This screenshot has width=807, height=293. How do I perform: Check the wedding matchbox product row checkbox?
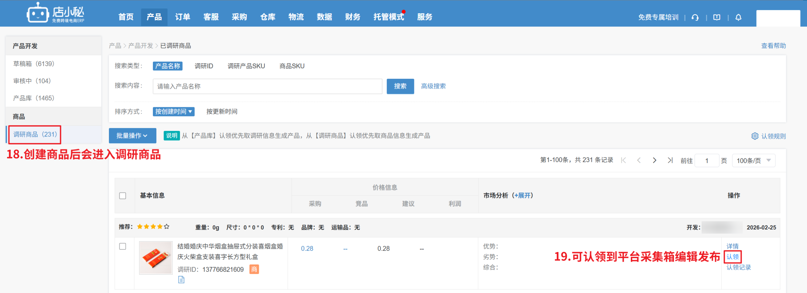(x=122, y=247)
